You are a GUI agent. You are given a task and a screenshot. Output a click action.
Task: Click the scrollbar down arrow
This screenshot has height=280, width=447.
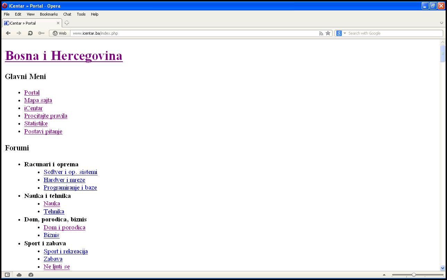pyautogui.click(x=442, y=268)
